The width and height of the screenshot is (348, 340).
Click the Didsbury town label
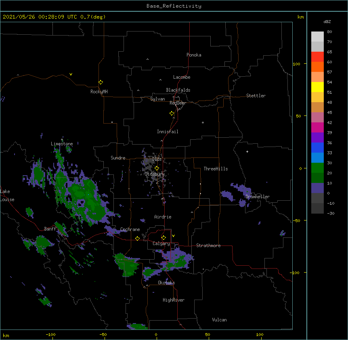click(155, 174)
